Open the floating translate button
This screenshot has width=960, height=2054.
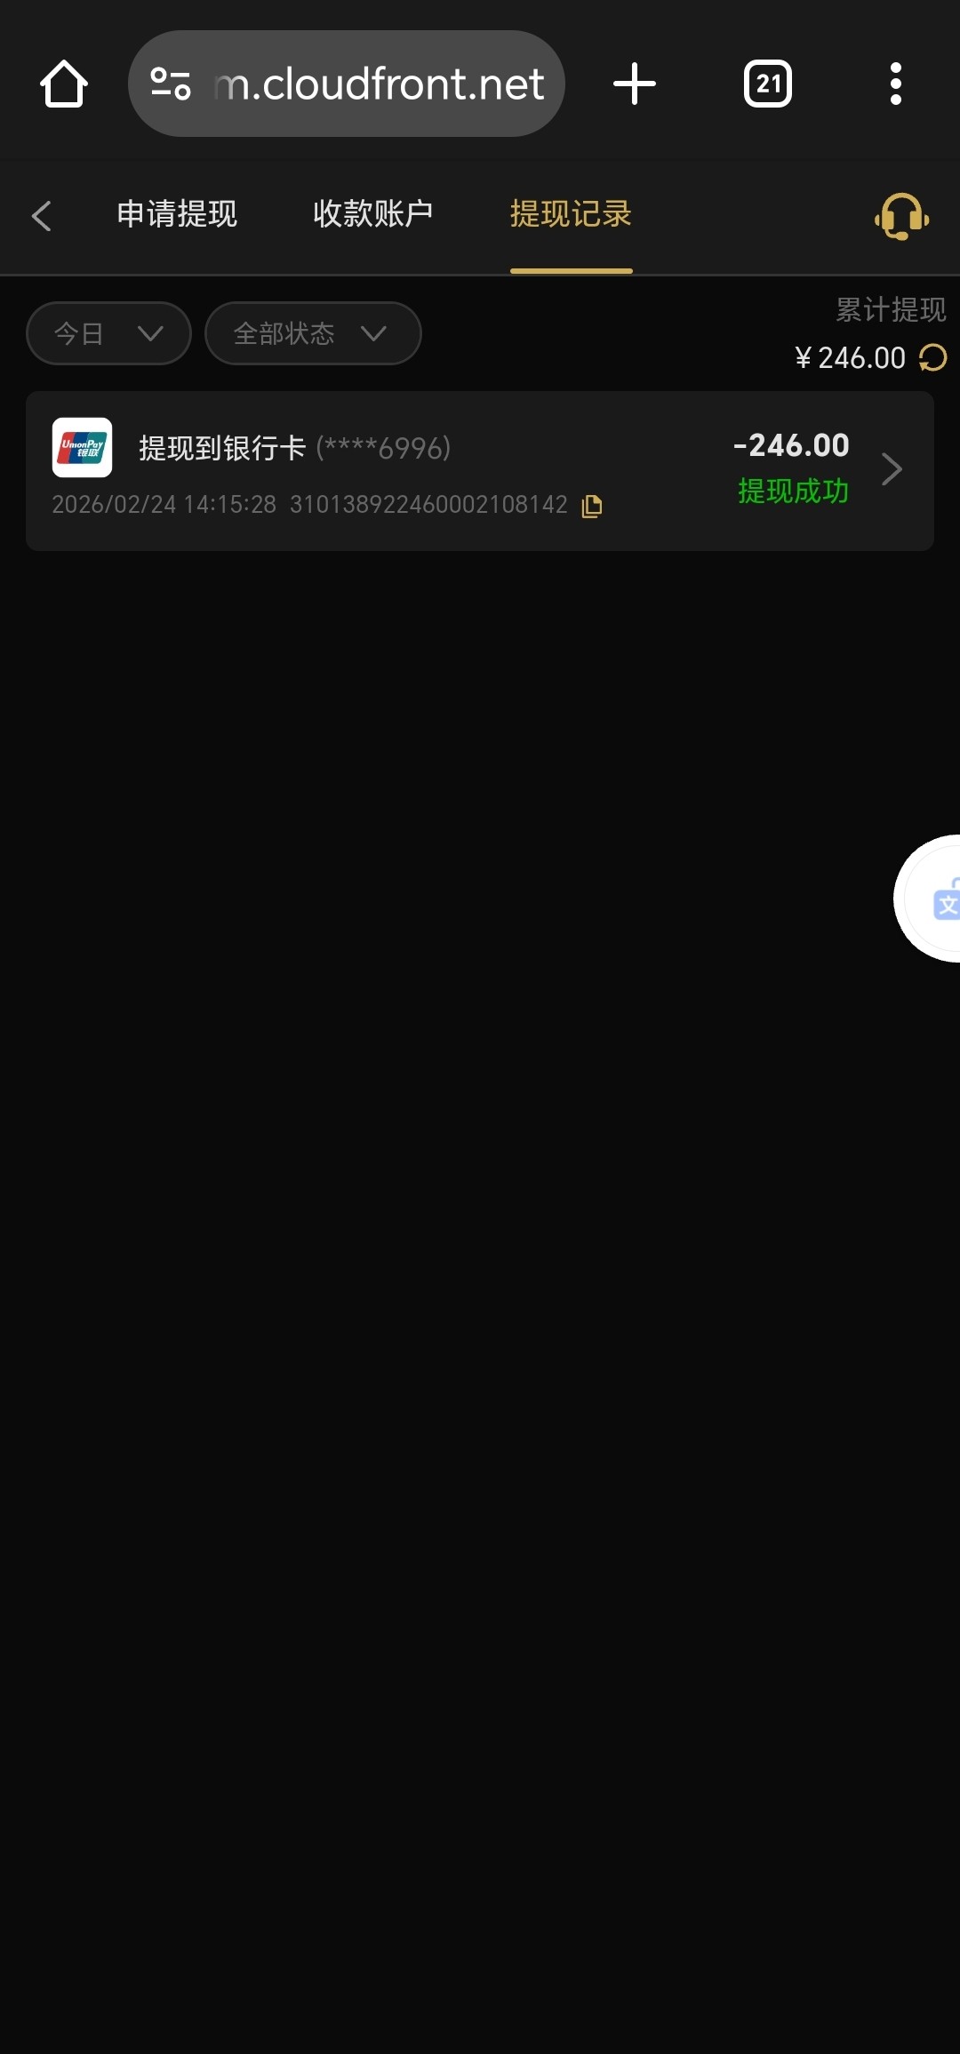[929, 899]
